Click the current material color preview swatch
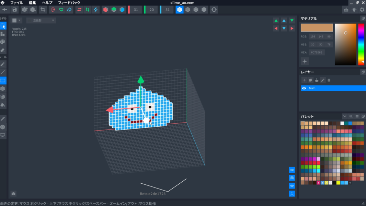Screen dimensions: 366x206 click(317, 27)
